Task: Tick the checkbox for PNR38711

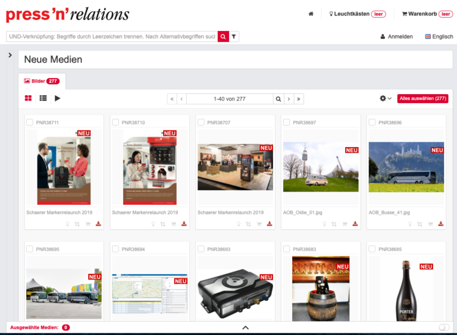Action: click(x=30, y=122)
